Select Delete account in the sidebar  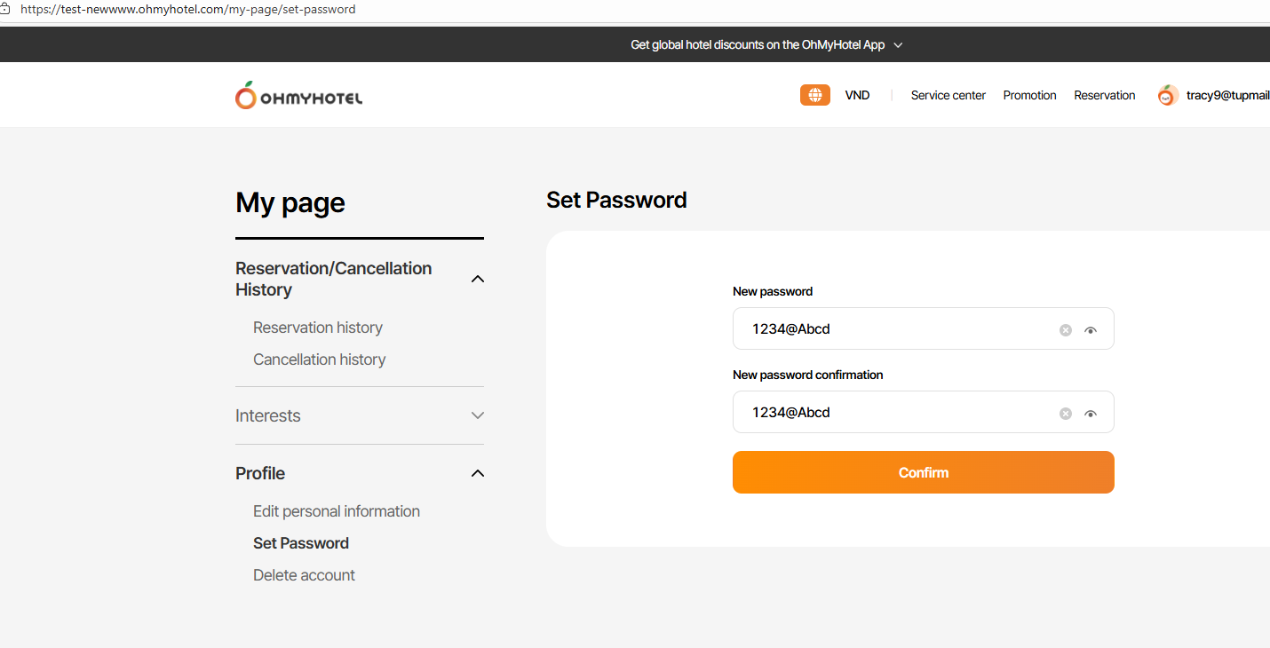tap(304, 575)
